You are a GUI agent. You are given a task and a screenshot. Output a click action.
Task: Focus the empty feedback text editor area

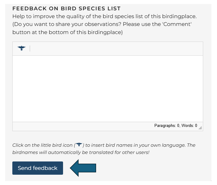[108, 89]
